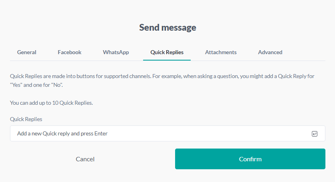Image resolution: width=335 pixels, height=182 pixels.
Task: Click the 10 Quick Replies limit note
Action: pos(51,103)
